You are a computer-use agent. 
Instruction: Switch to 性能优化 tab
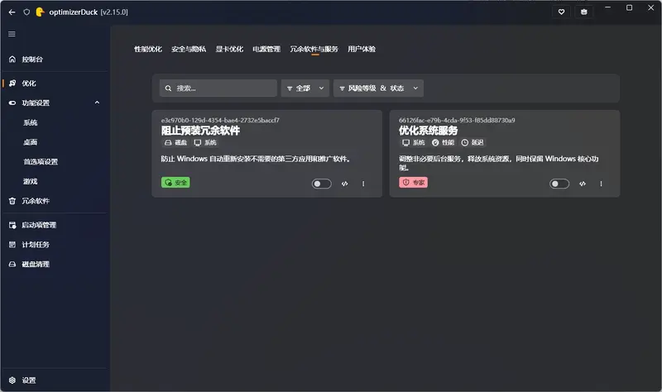pyautogui.click(x=148, y=49)
